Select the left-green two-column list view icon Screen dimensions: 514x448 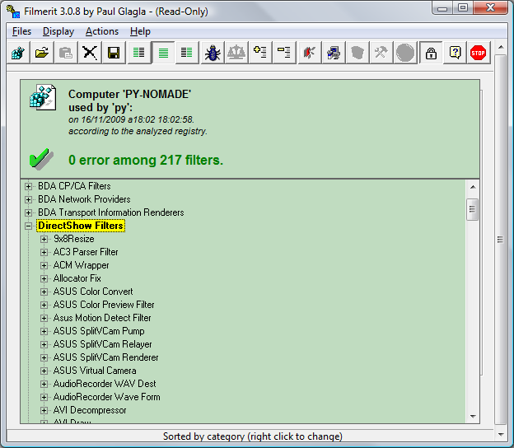click(139, 53)
